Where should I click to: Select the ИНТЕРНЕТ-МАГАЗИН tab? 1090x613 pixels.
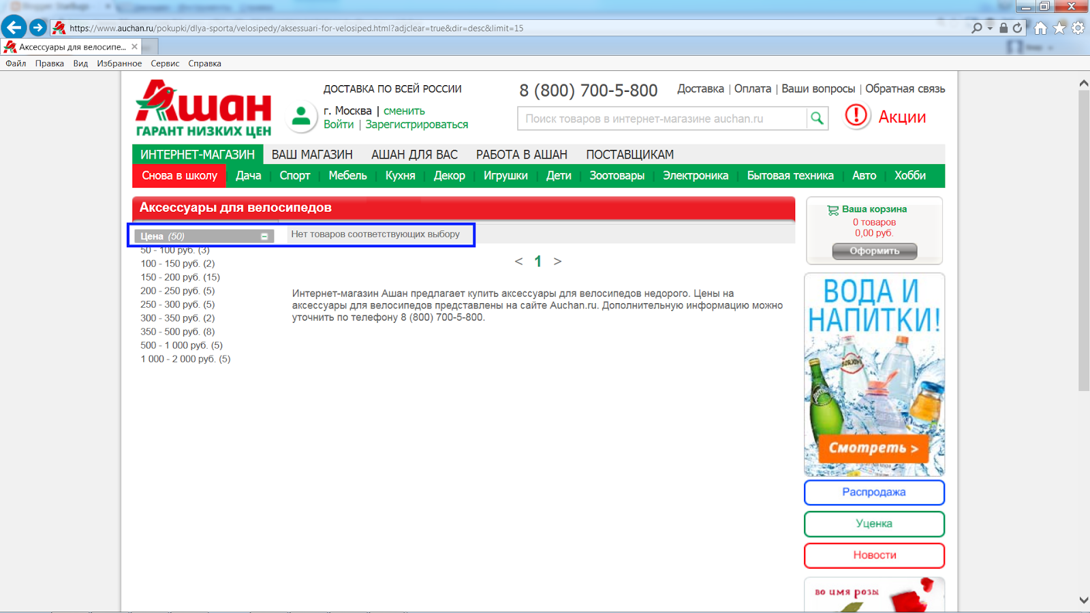tap(198, 155)
